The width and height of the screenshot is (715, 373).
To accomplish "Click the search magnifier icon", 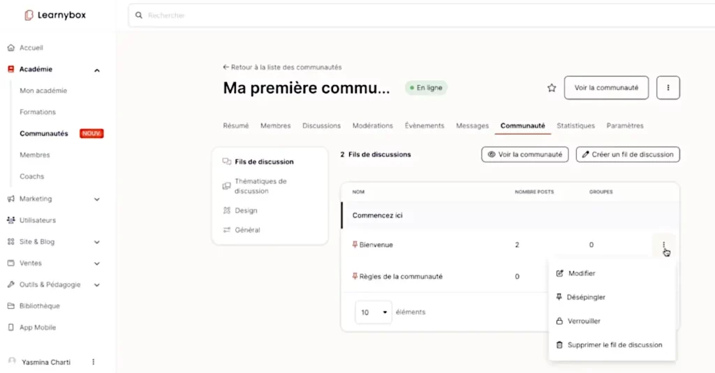I will (x=139, y=15).
